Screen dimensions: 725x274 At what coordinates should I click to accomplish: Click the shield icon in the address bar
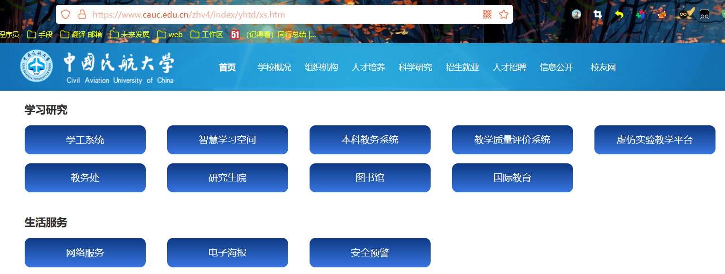point(66,14)
